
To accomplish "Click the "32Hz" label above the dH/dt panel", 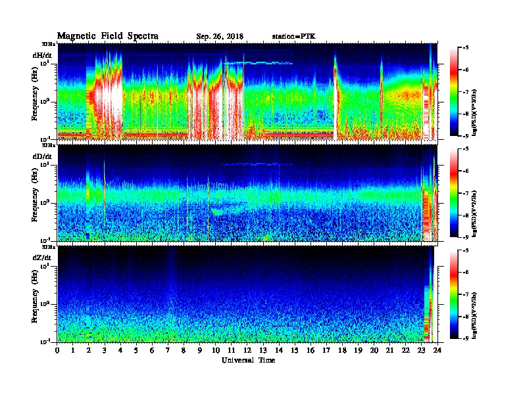I will coord(49,44).
